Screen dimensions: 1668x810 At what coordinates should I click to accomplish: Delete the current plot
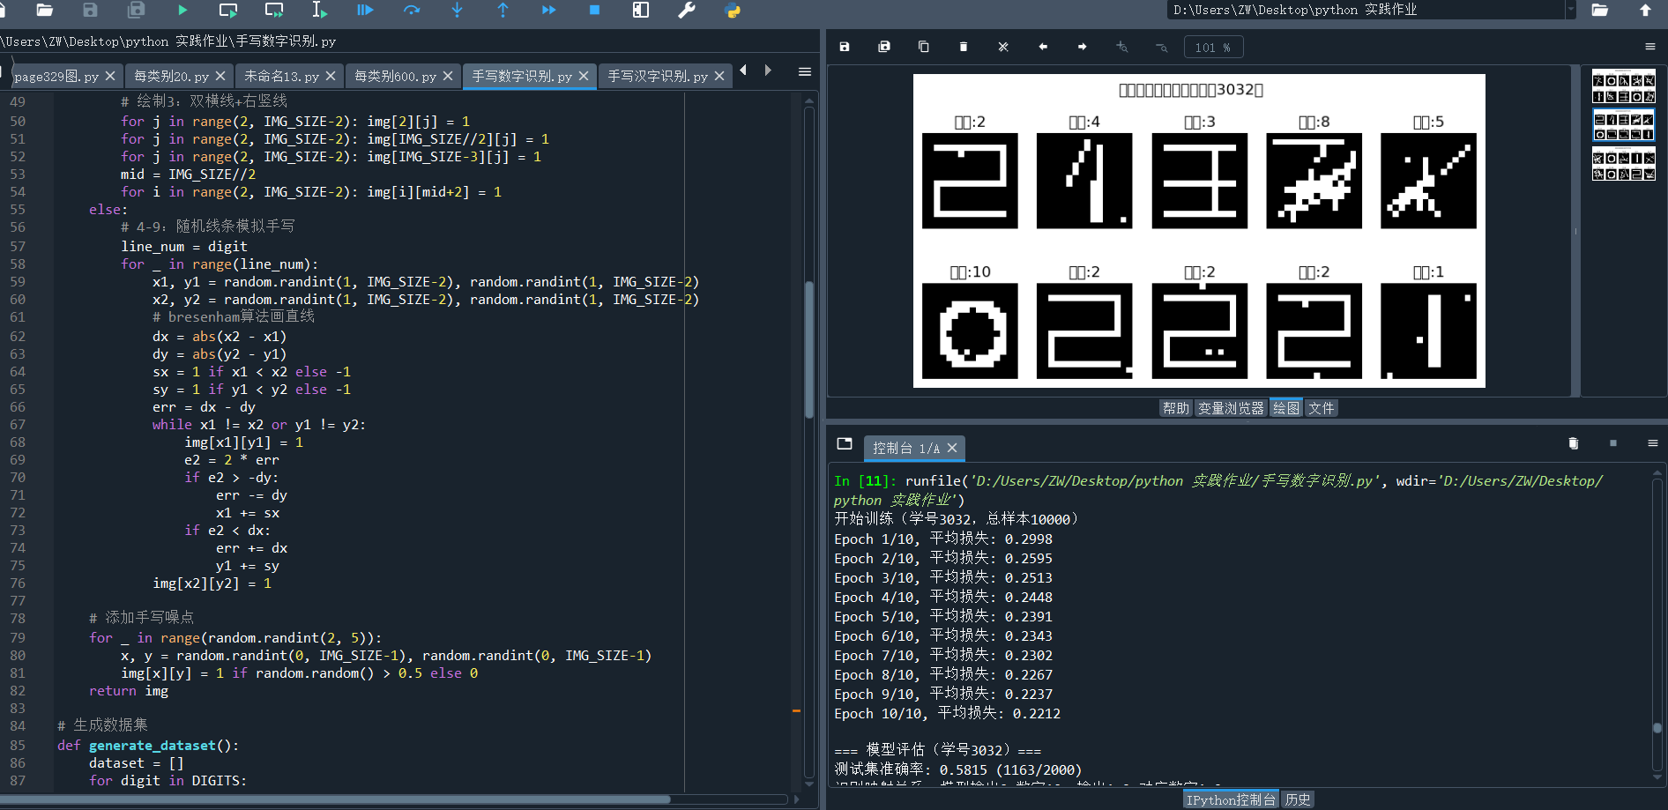point(964,47)
